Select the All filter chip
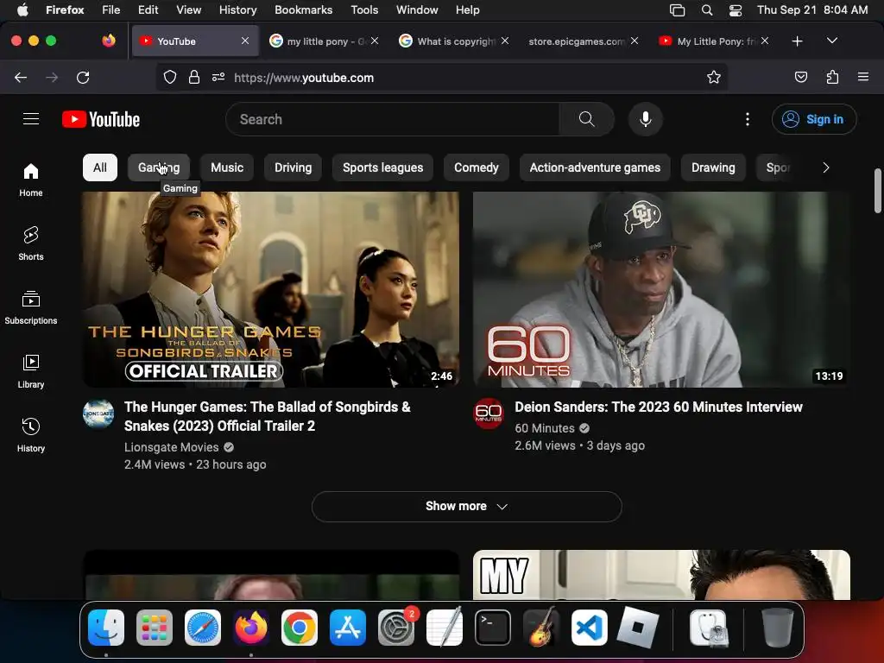Image resolution: width=884 pixels, height=663 pixels. click(x=100, y=167)
